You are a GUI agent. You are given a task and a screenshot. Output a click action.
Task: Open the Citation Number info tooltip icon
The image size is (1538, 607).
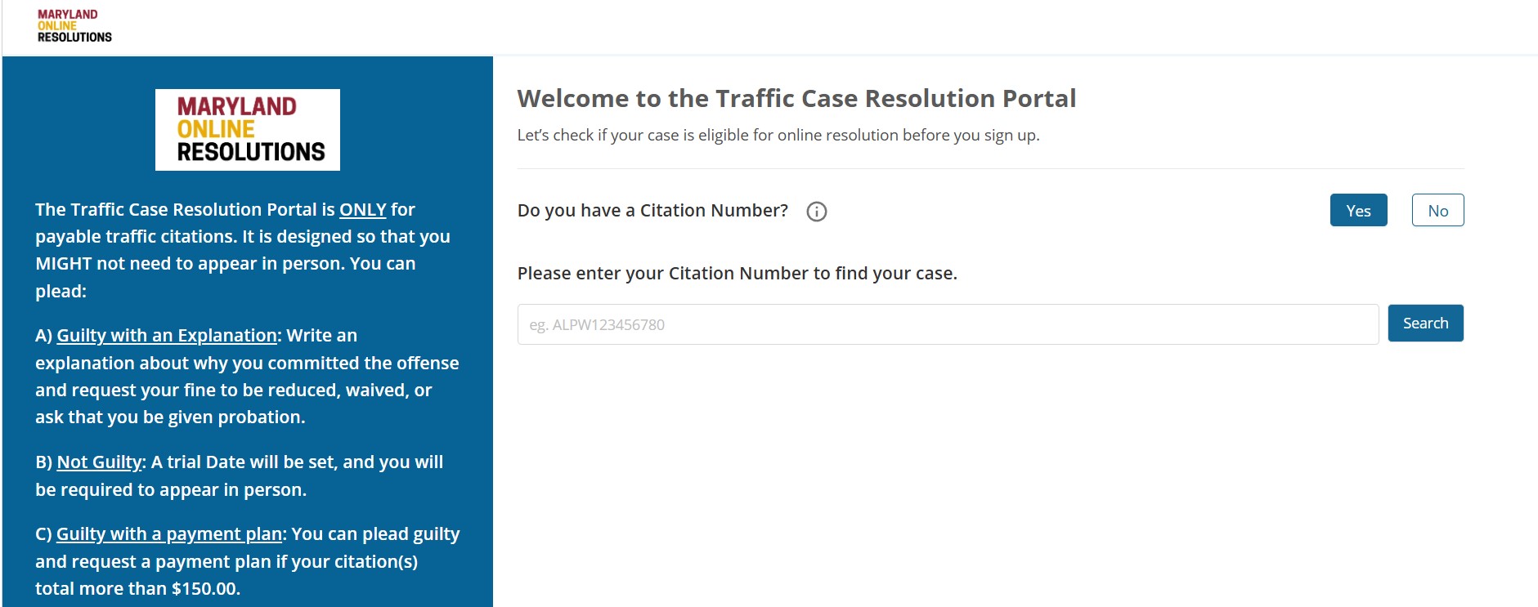pos(816,212)
